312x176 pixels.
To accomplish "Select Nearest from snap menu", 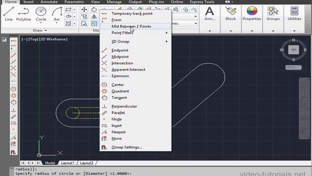I will point(136,132).
